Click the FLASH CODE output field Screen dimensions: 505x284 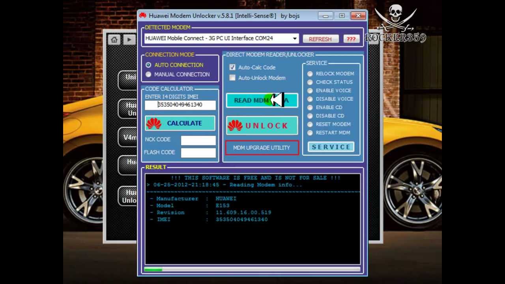198,153
